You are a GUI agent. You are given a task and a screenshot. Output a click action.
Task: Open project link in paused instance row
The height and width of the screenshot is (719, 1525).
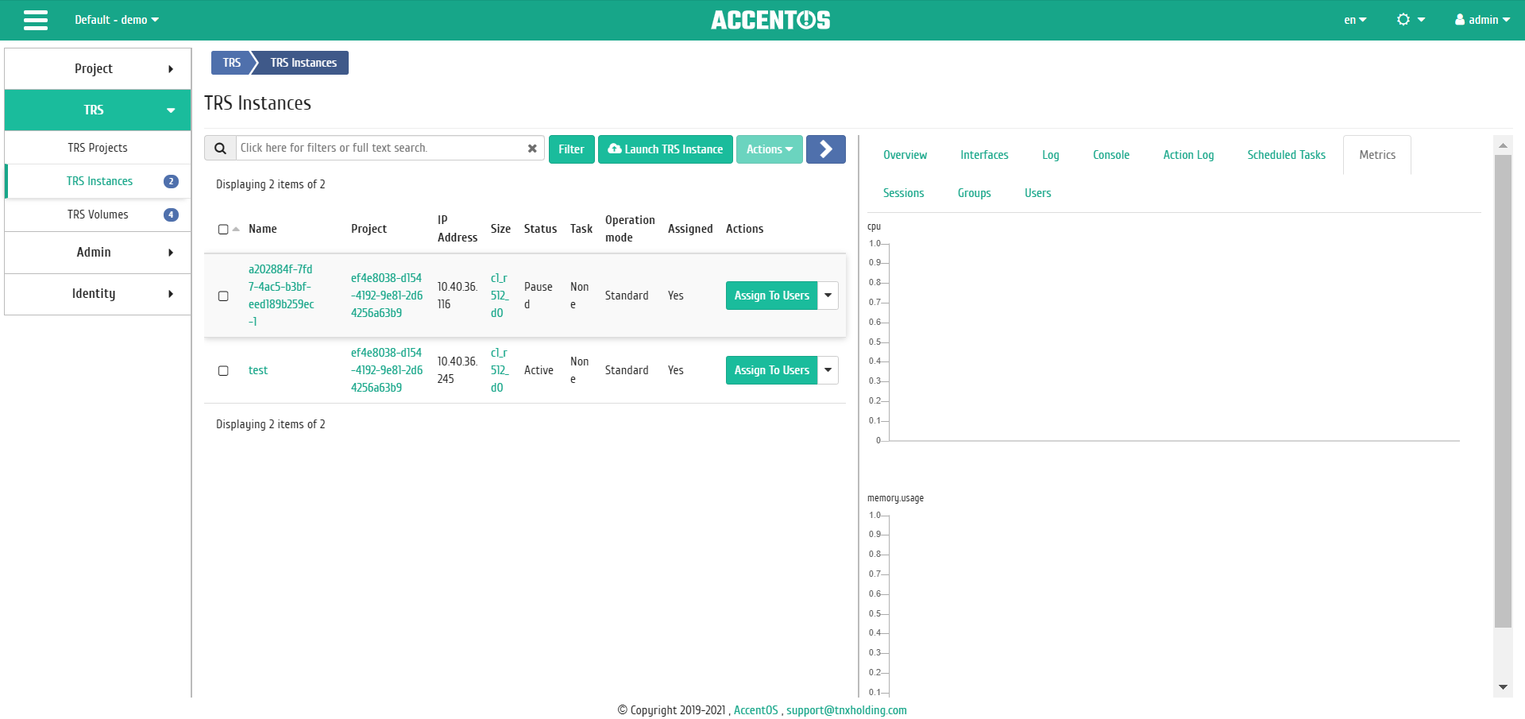pos(387,296)
